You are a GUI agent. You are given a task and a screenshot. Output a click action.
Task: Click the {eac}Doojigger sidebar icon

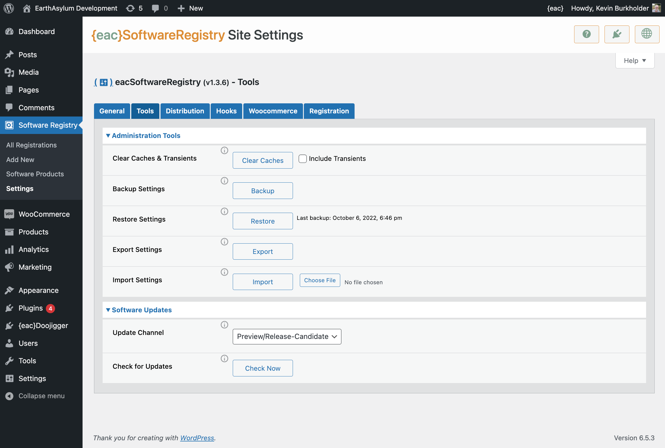[9, 326]
